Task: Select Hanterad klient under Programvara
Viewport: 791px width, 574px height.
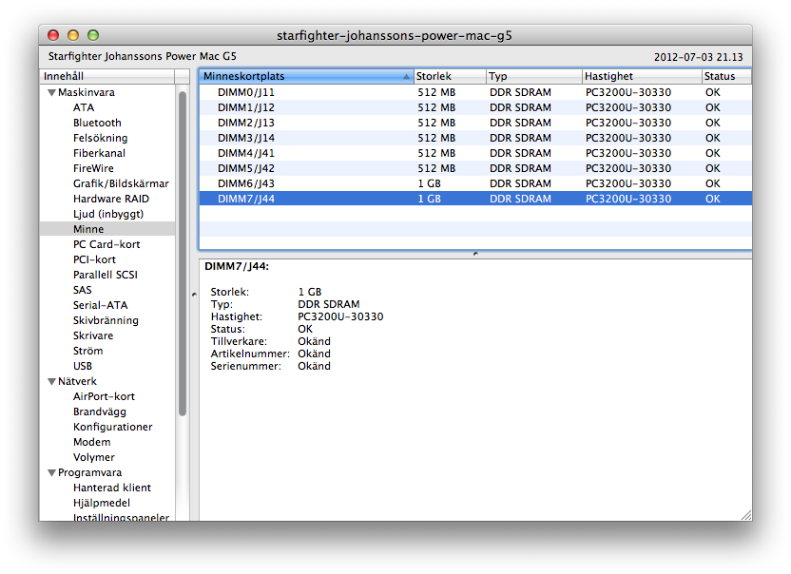Action: 111,488
